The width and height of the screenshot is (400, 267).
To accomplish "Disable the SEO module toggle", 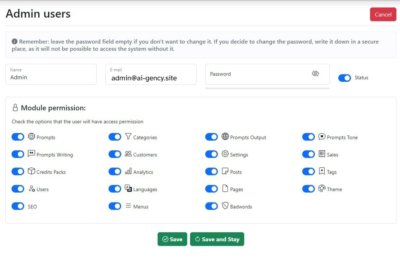I will [x=18, y=206].
